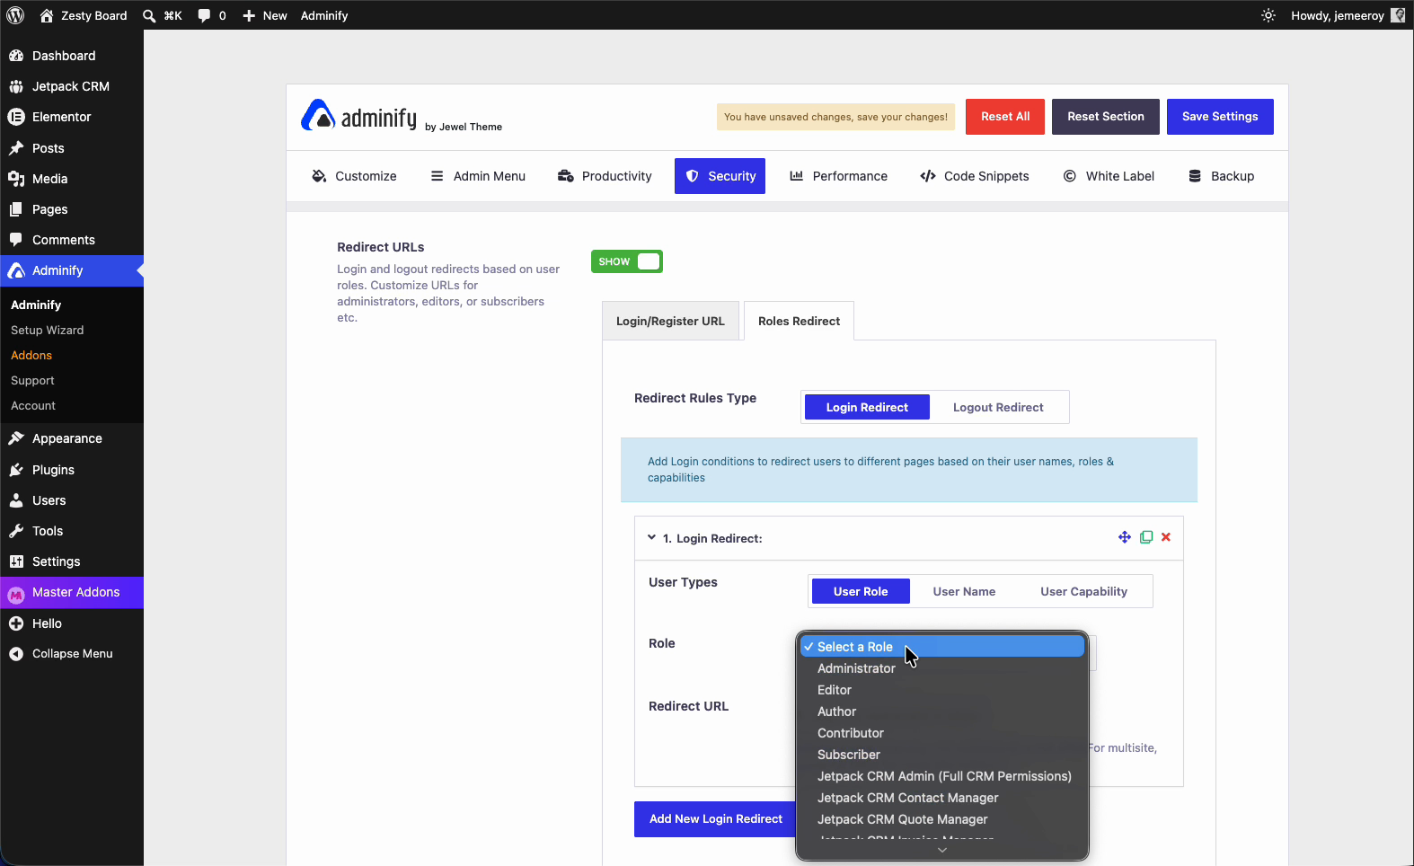Open the Admin Menu tab
This screenshot has width=1414, height=866.
(478, 176)
